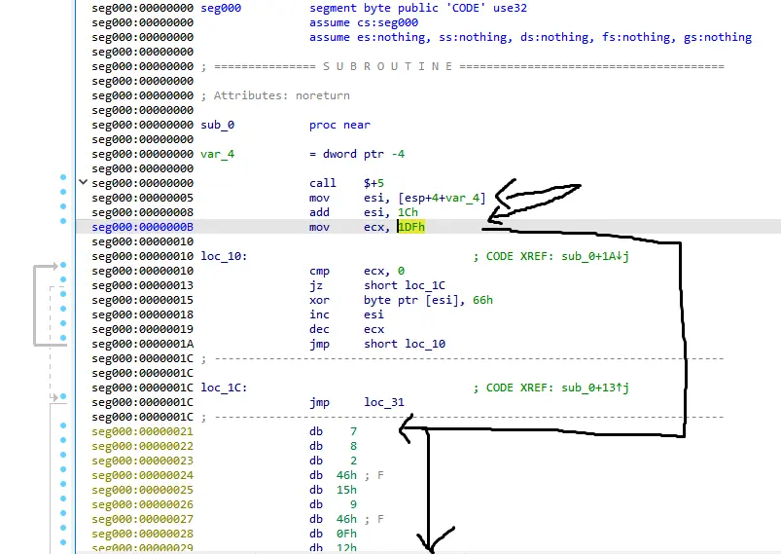
Task: Toggle breakpoint dot beside 'jz short loc_1C'
Action: tap(63, 279)
